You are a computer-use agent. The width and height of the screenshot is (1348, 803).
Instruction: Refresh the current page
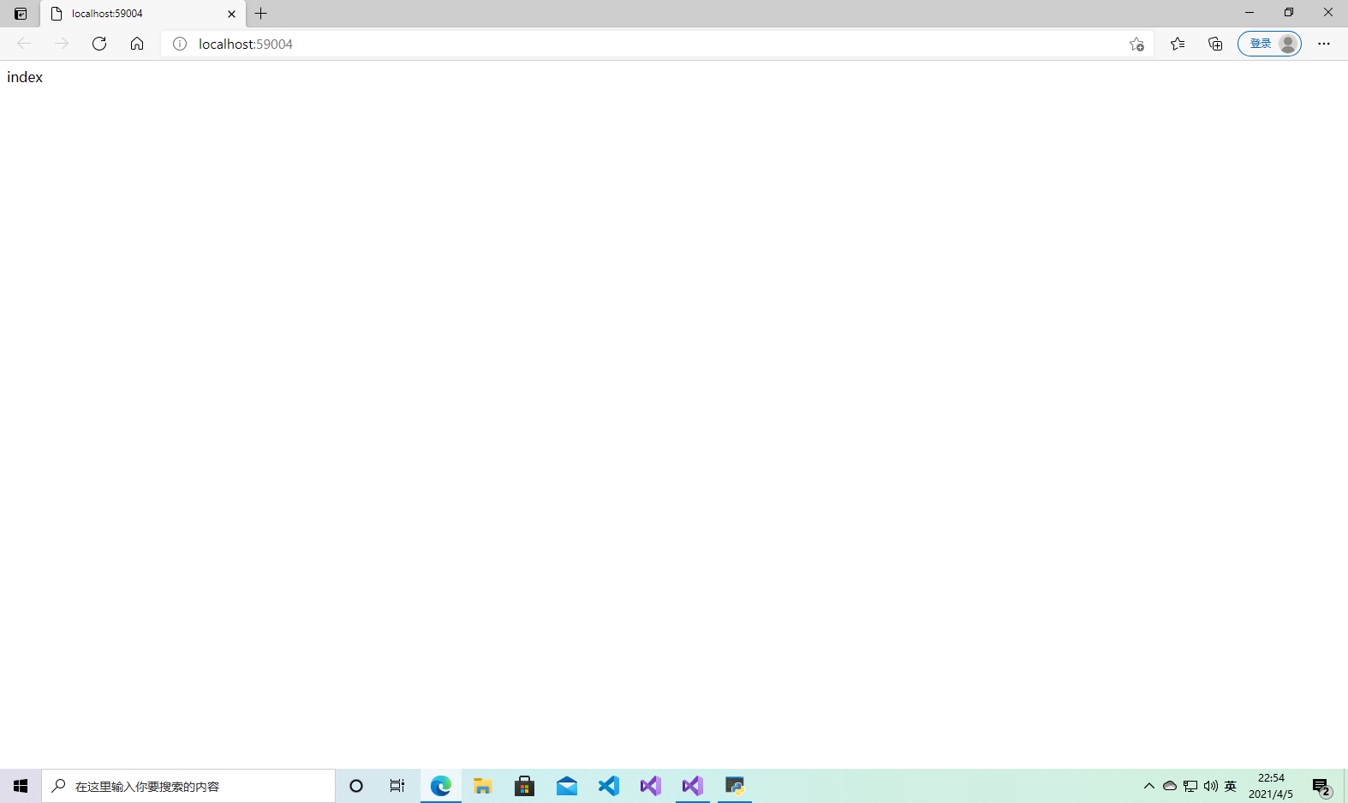pyautogui.click(x=99, y=44)
